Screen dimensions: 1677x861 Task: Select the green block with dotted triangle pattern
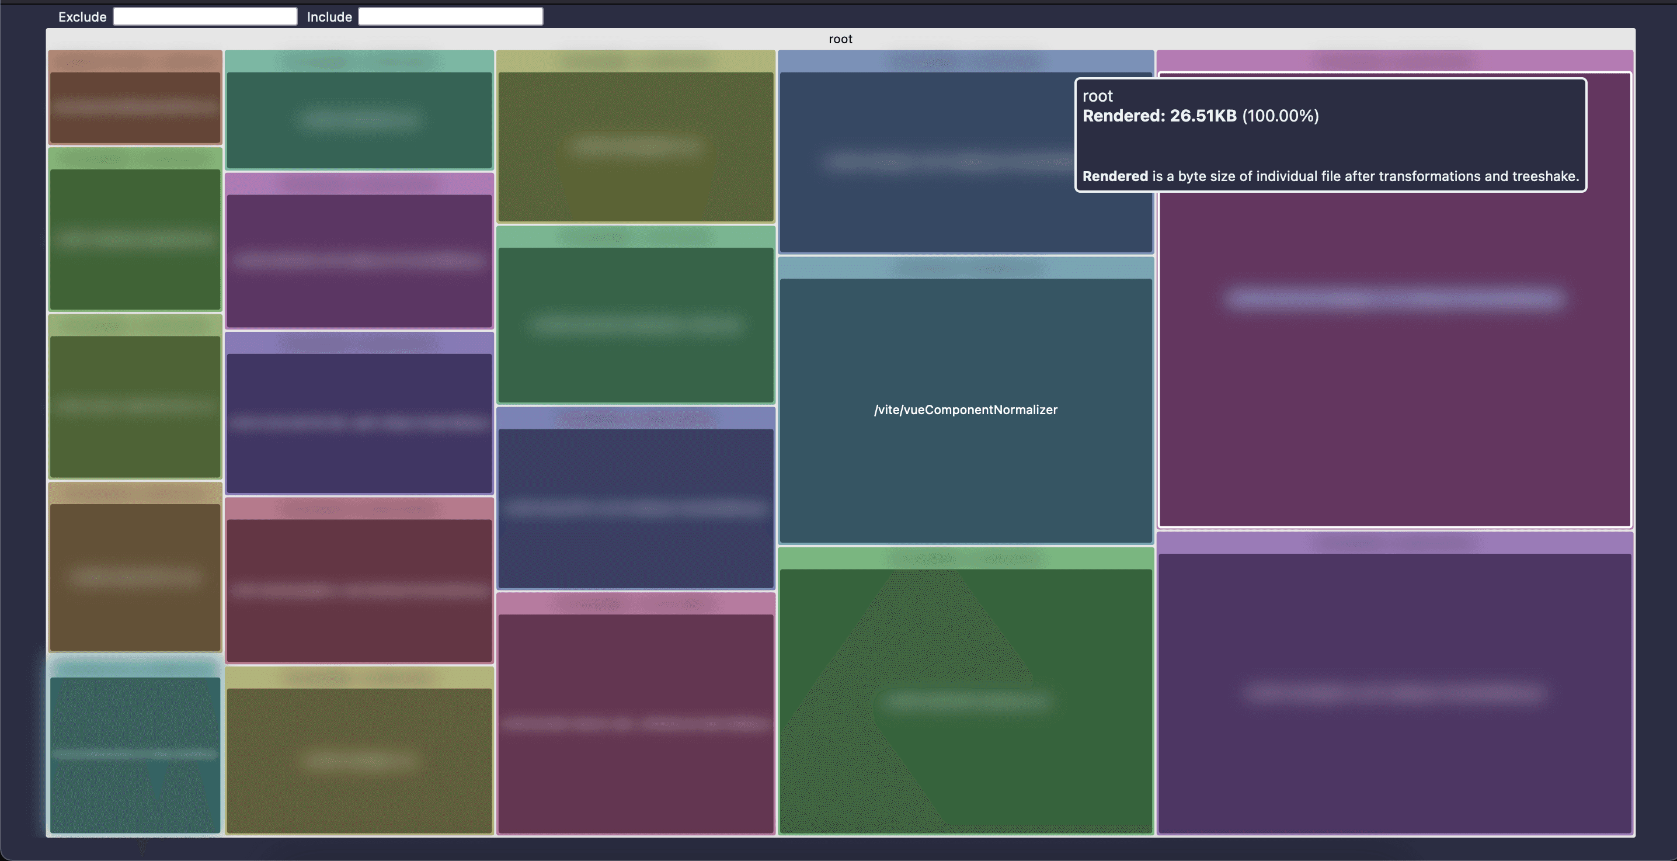pyautogui.click(x=965, y=700)
